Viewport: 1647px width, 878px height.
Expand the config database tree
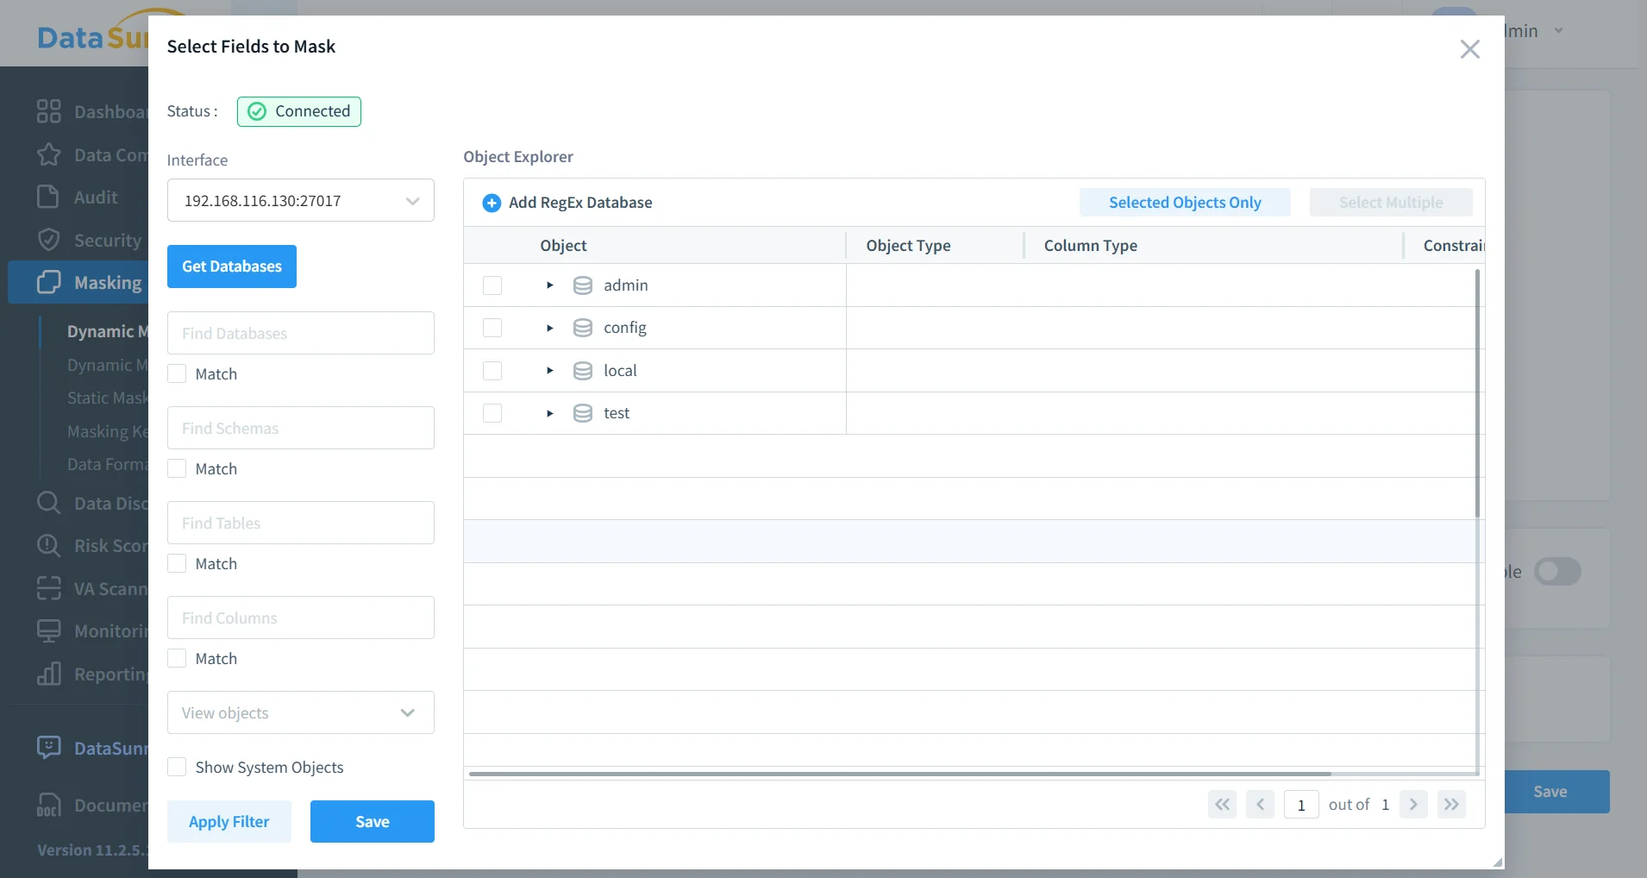click(548, 328)
